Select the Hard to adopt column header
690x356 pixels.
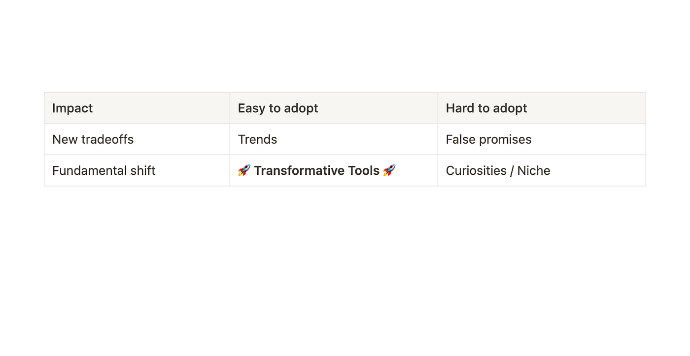(x=486, y=108)
